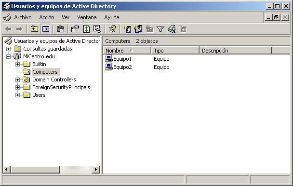Click tree pane scrollbar right arrow
Image resolution: width=293 pixels, height=186 pixels.
tap(96, 169)
